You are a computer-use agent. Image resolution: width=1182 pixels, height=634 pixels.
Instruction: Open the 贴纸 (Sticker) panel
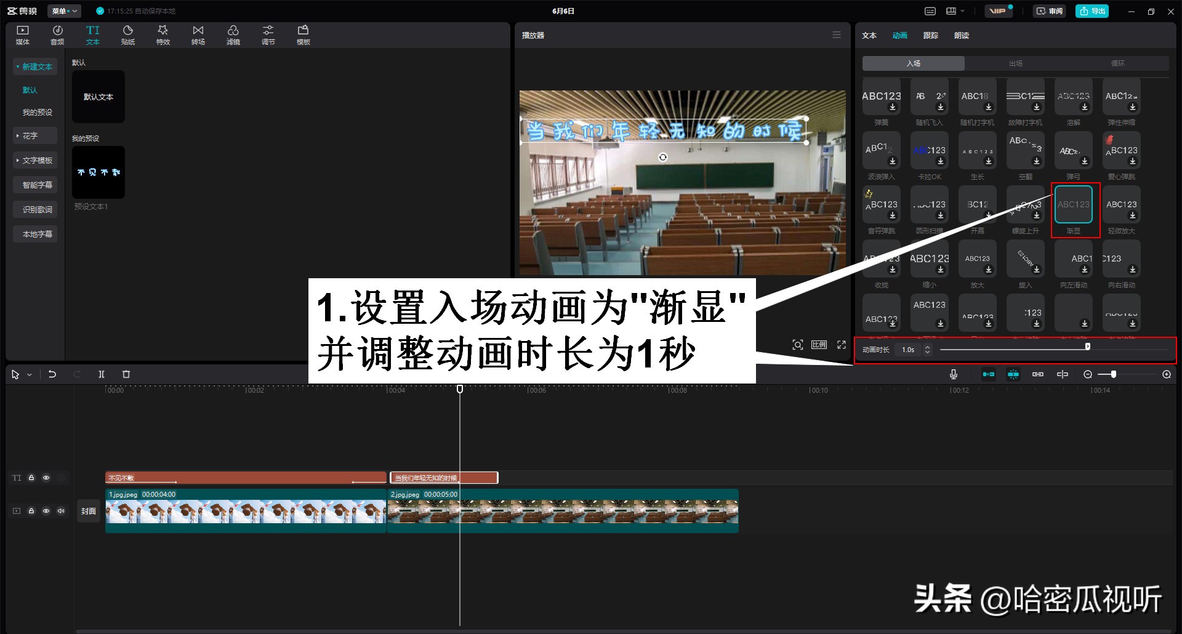(127, 34)
